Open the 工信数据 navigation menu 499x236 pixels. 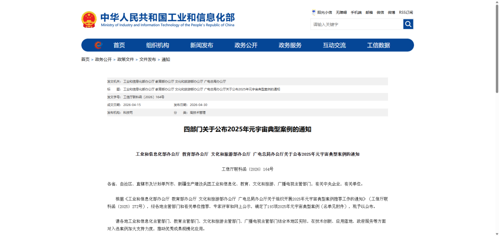point(379,45)
